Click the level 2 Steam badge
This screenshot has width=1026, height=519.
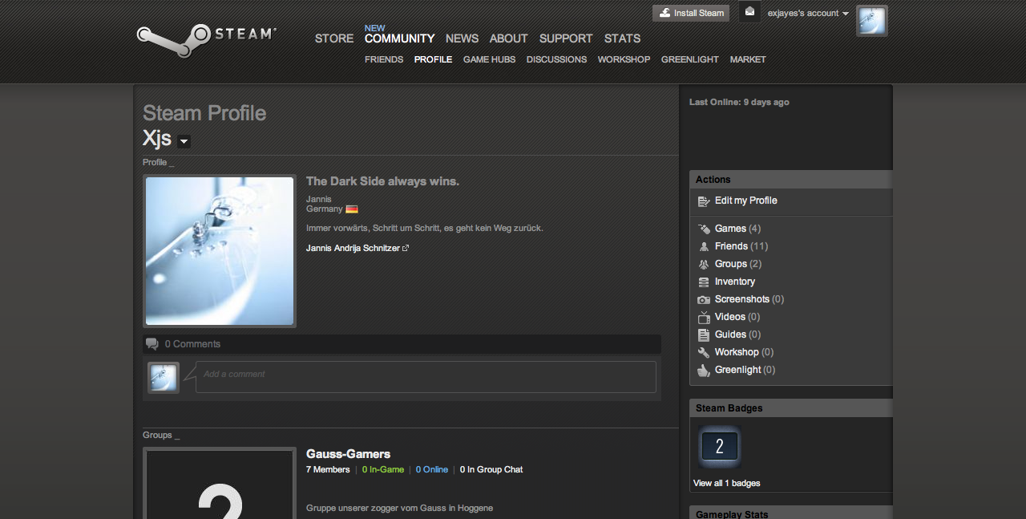click(719, 447)
